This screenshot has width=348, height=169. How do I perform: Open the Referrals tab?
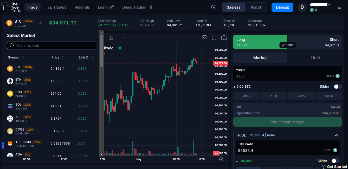click(x=82, y=7)
